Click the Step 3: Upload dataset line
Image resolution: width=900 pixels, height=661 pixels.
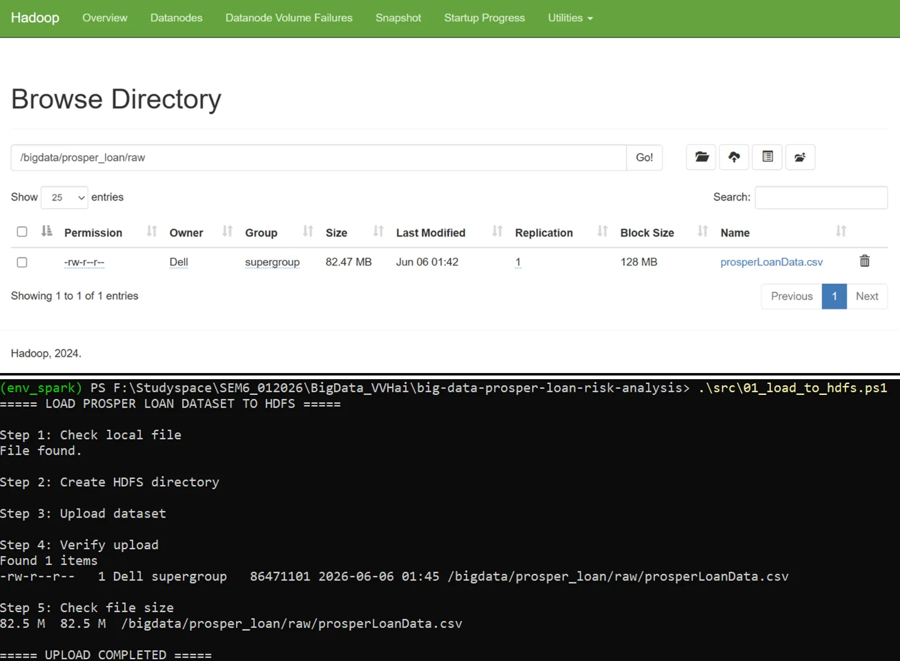(x=83, y=513)
